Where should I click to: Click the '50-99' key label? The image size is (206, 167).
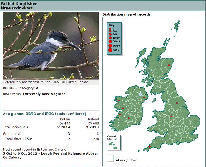116,46
